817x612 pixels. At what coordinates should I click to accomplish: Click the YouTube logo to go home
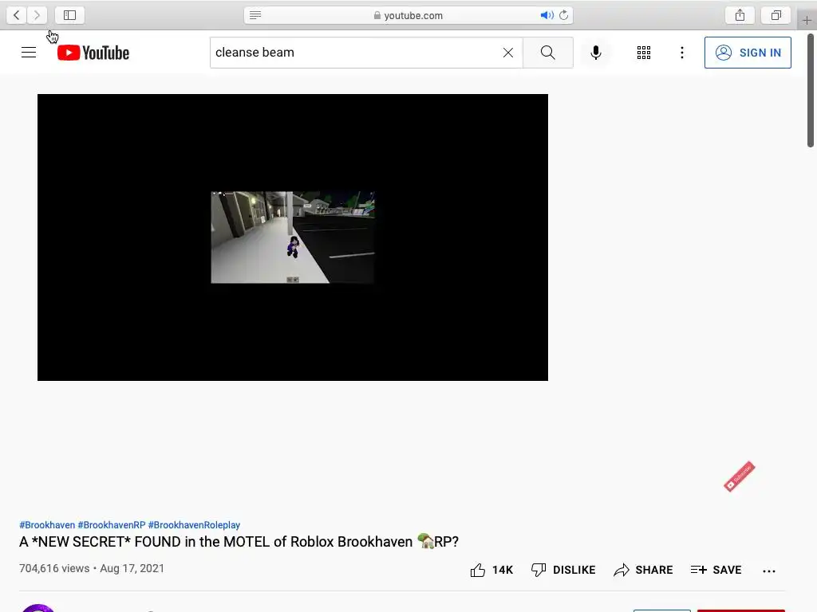(93, 53)
